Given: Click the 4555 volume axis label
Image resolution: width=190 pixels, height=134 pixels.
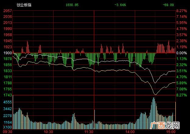Looking at the screenshot, I should tap(8, 102).
